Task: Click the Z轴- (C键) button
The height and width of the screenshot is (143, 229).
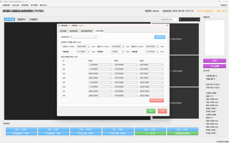Action: click(x=183, y=130)
